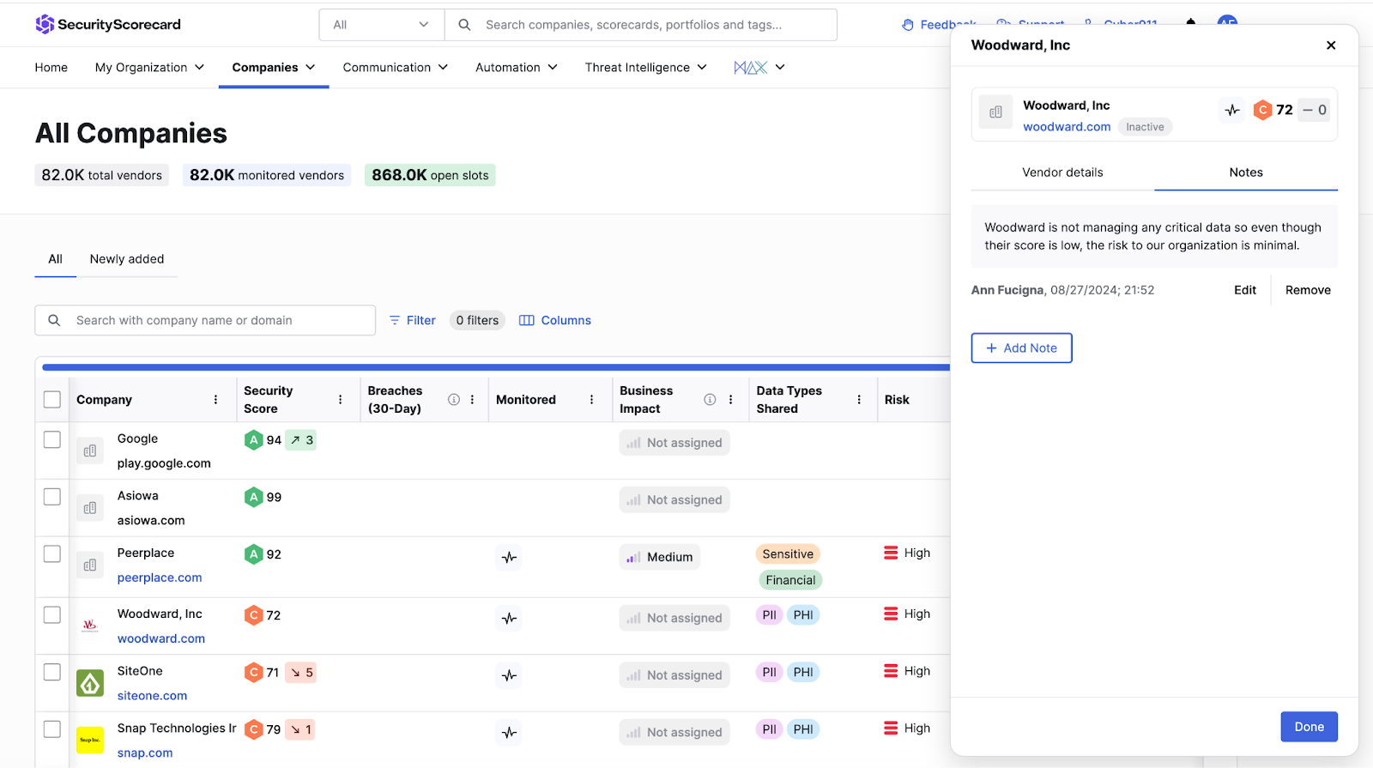Screen dimensions: 1373x768
Task: Open the Columns chooser
Action: coord(555,320)
